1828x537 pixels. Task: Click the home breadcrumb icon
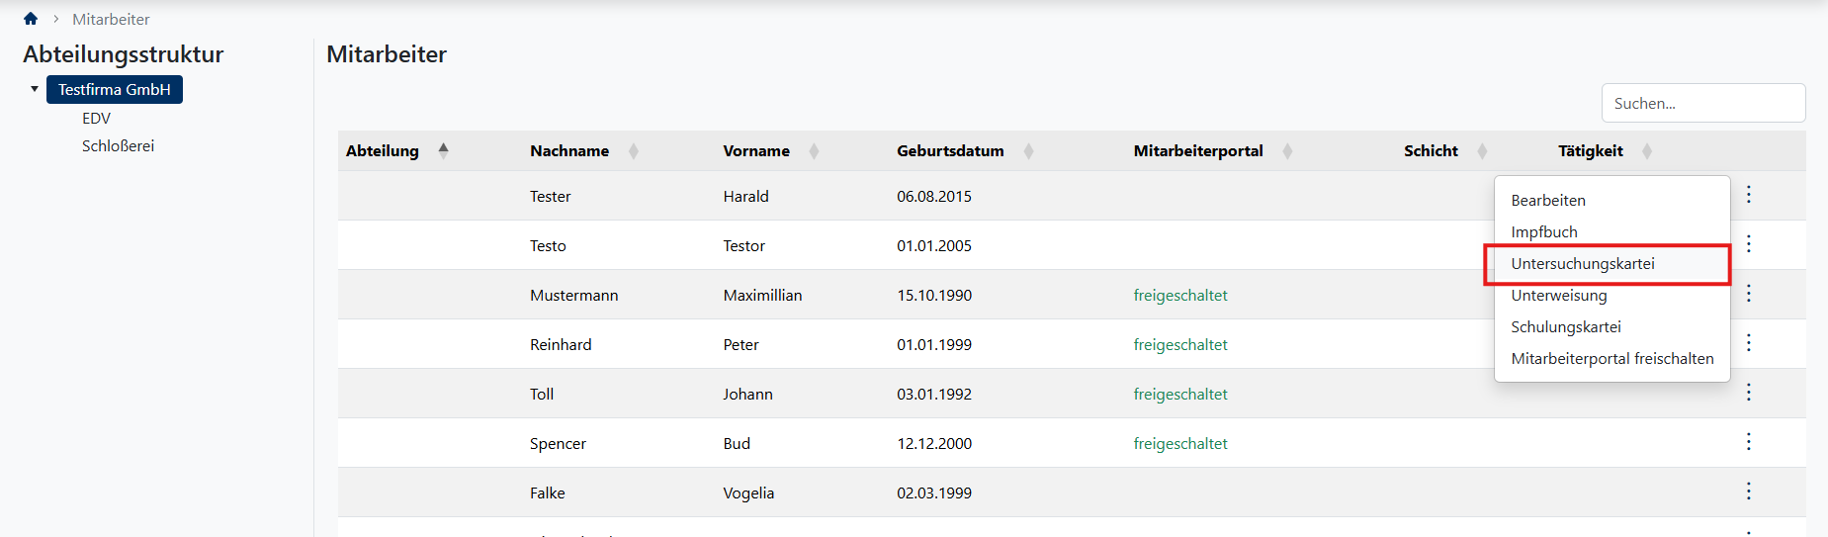point(31,19)
